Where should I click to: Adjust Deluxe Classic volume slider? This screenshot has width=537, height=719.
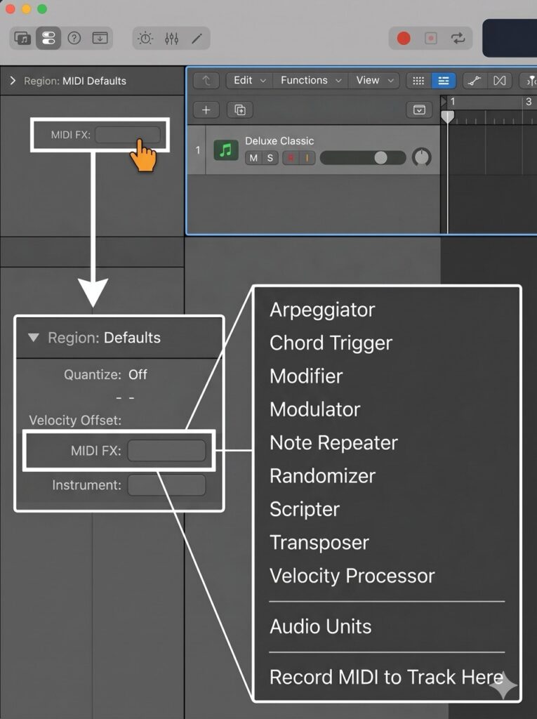(x=363, y=158)
